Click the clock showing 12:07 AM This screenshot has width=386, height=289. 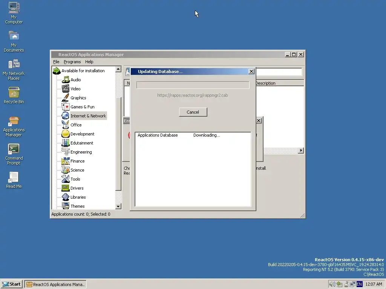[x=374, y=284]
